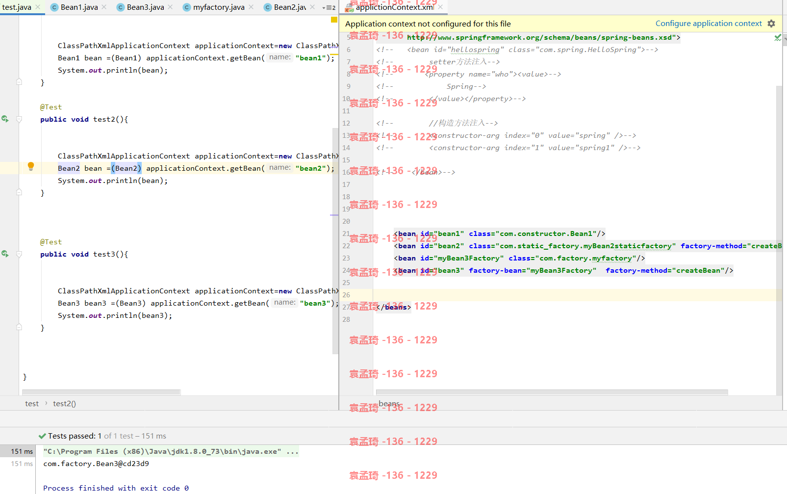Screen dimensions: 787x494
Task: Click line number 26 in XML gutter
Action: point(346,295)
